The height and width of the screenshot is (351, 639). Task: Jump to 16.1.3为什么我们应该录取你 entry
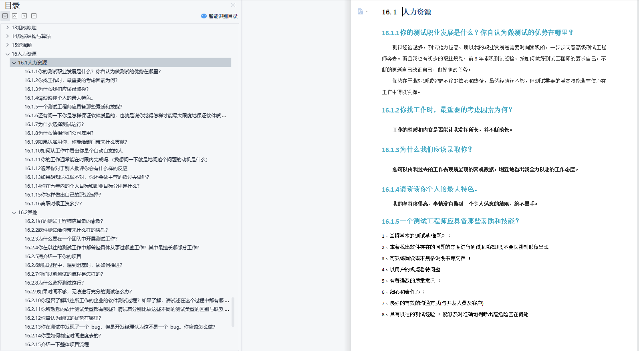56,89
